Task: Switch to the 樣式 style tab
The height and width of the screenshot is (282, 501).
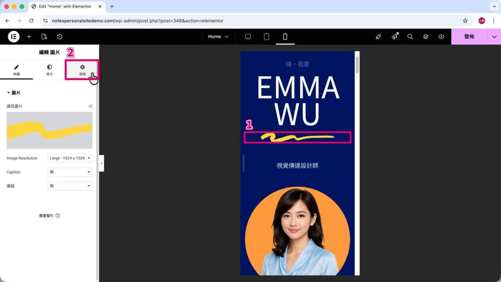Action: (x=49, y=70)
